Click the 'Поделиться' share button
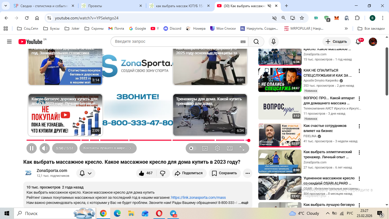Screen dimensions: 389x219 pos(189,173)
